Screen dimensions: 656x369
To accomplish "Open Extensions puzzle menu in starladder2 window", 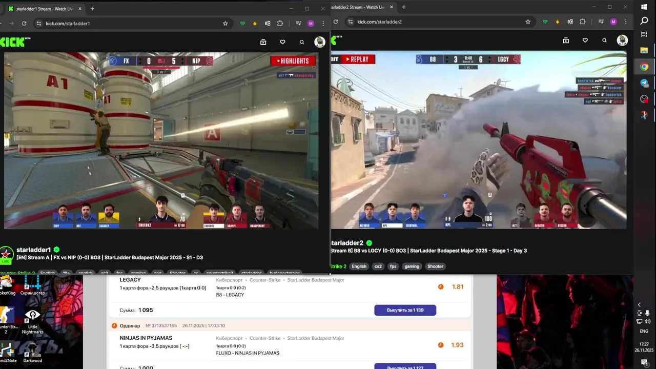I will point(583,22).
